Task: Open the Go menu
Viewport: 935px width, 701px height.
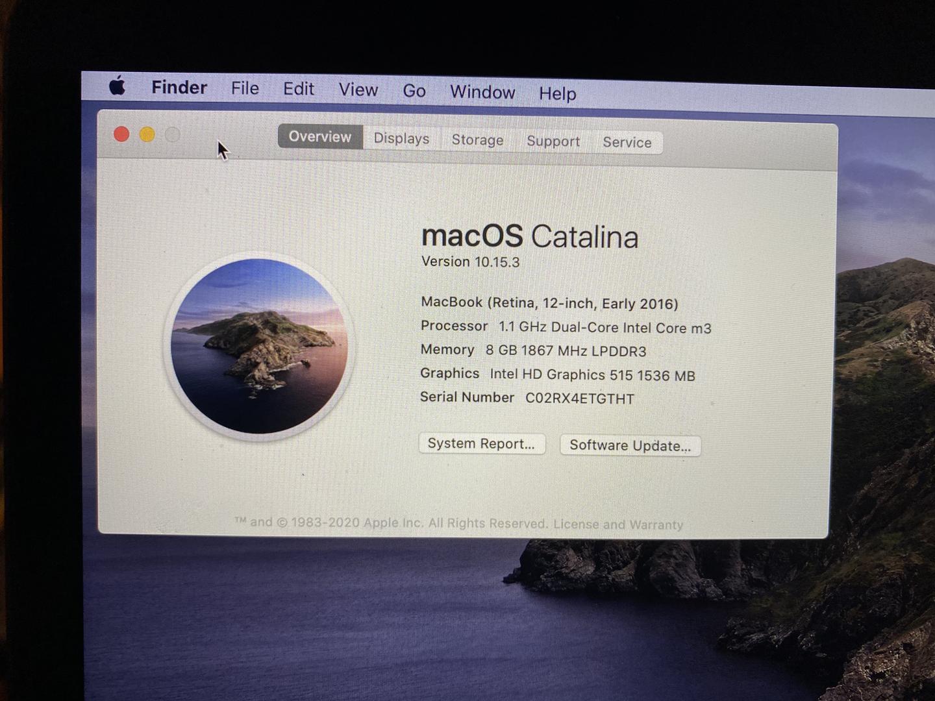Action: point(414,91)
